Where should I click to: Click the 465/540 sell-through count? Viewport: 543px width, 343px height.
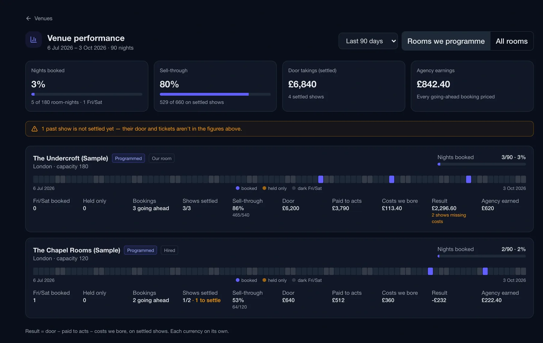[x=241, y=215]
